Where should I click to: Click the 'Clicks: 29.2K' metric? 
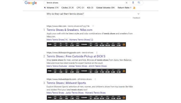(67, 8)
